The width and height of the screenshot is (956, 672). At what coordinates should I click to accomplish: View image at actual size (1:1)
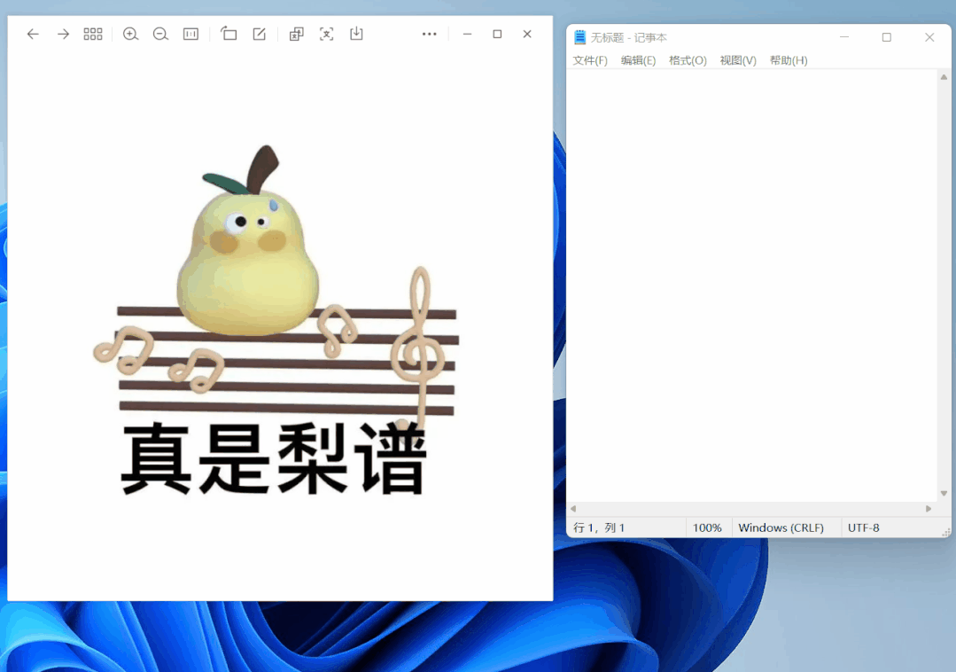(x=190, y=34)
